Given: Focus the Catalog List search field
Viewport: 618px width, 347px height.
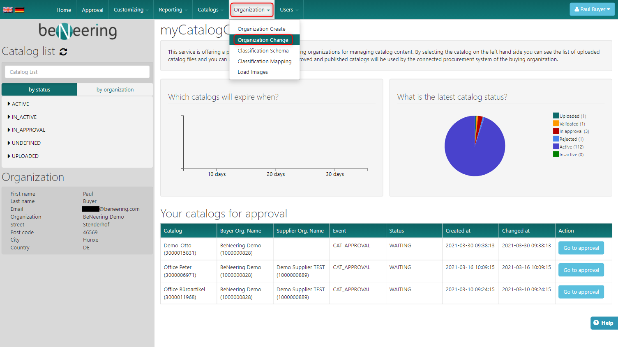Looking at the screenshot, I should [x=77, y=72].
